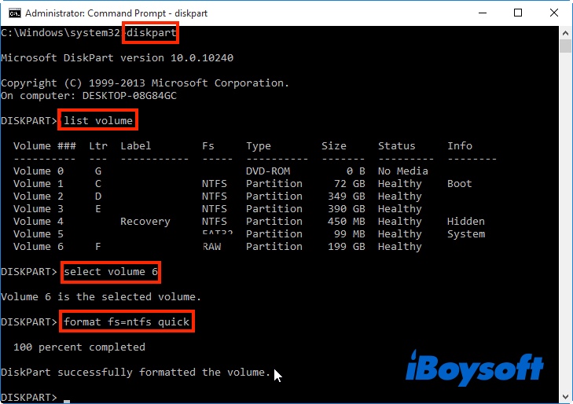
Task: Click the highlighted select volume 6 command
Action: click(x=105, y=272)
